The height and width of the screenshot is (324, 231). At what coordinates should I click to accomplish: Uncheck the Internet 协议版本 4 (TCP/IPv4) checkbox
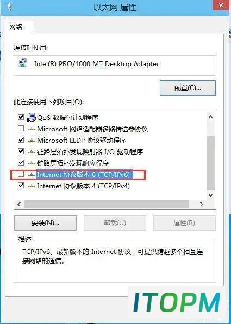coord(21,186)
